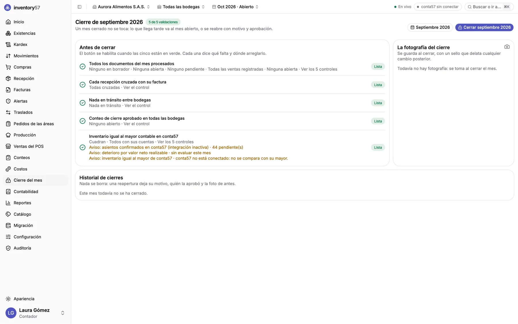Click the Costos coins icon

tap(8, 169)
